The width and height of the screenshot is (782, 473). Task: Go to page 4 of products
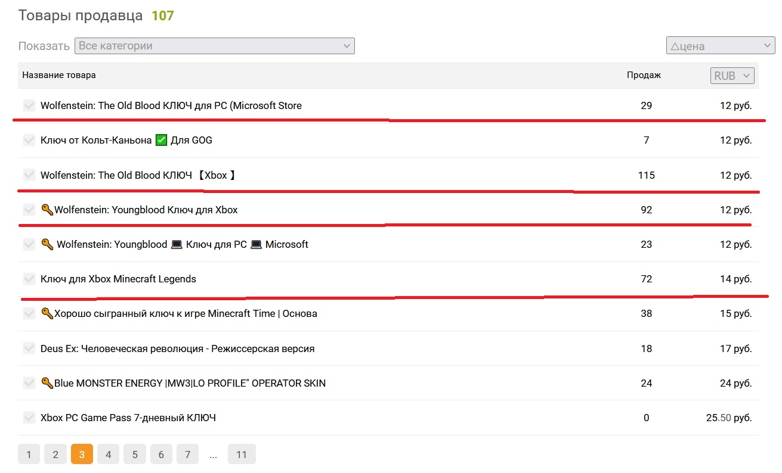click(x=108, y=455)
